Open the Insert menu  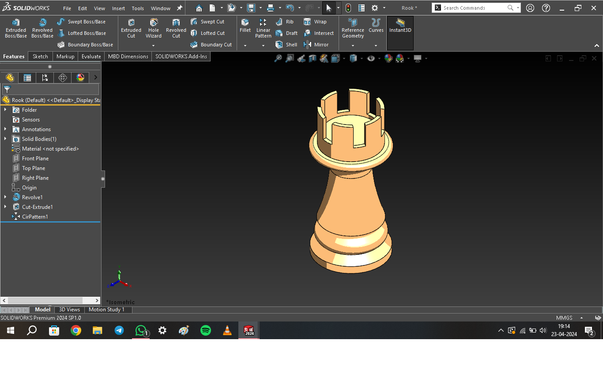(x=118, y=8)
